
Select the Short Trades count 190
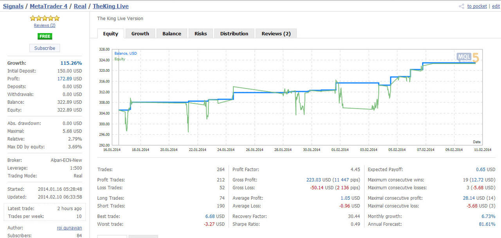coord(221,206)
